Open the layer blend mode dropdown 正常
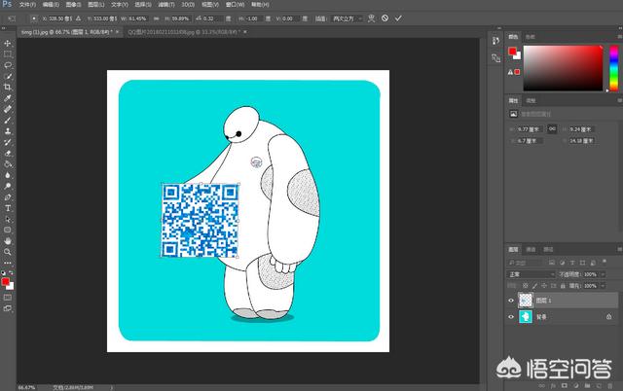623x391 pixels. [531, 274]
